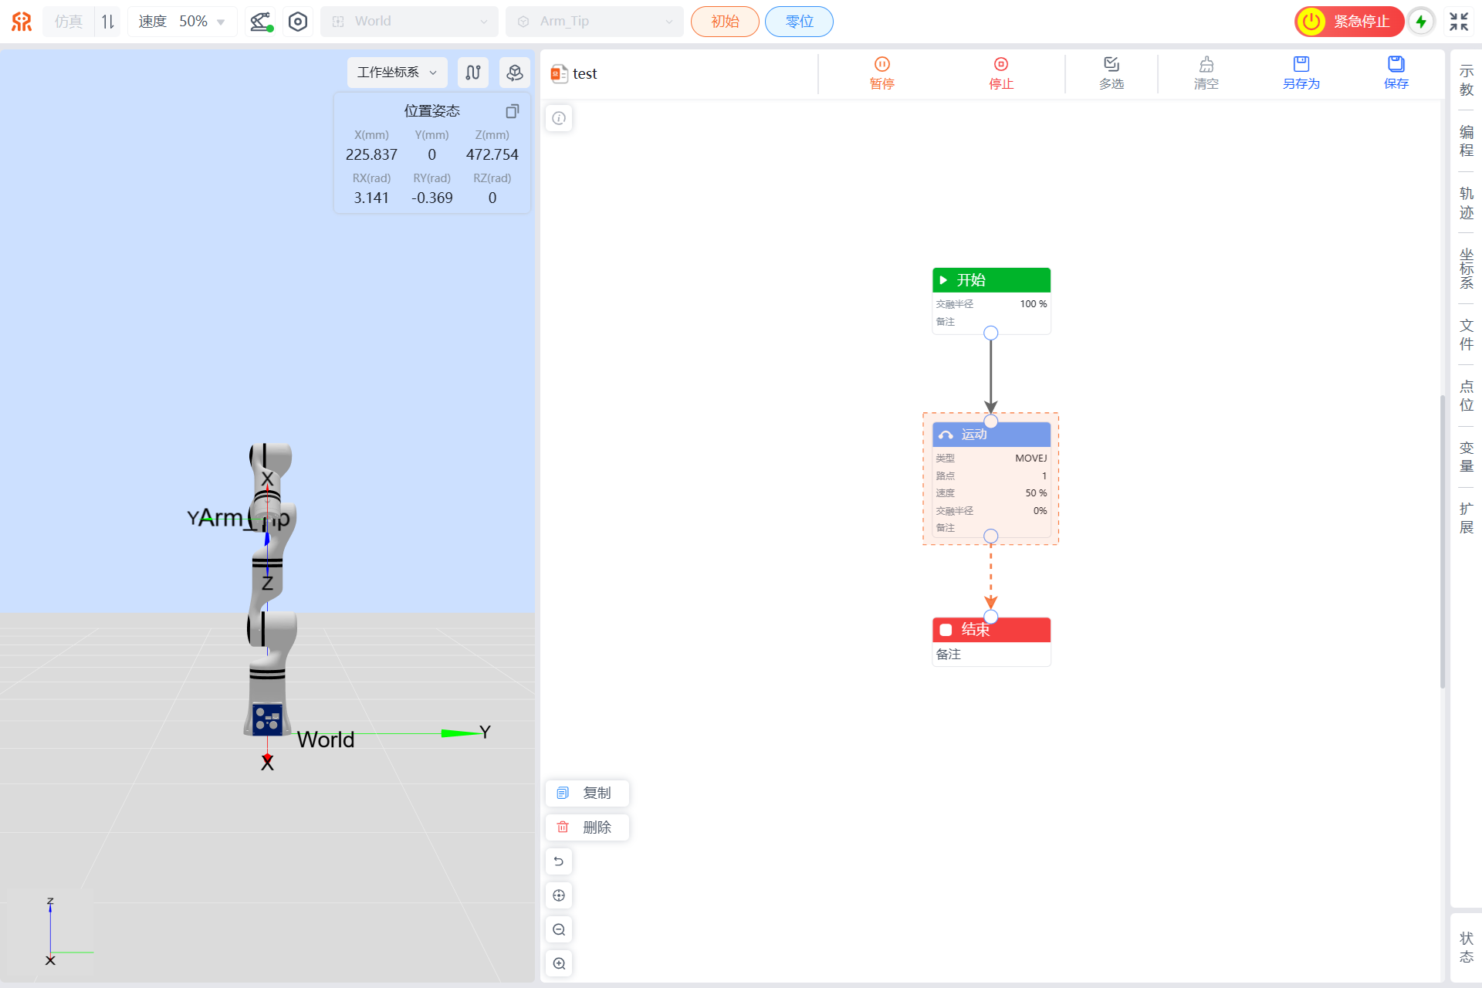Viewport: 1482px width, 988px height.
Task: Click the clear canvas (清空) icon
Action: 1206,65
